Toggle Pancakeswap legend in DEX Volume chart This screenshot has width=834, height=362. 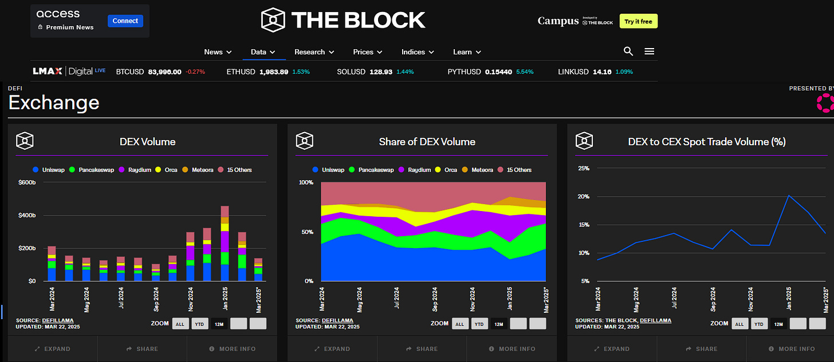click(93, 170)
